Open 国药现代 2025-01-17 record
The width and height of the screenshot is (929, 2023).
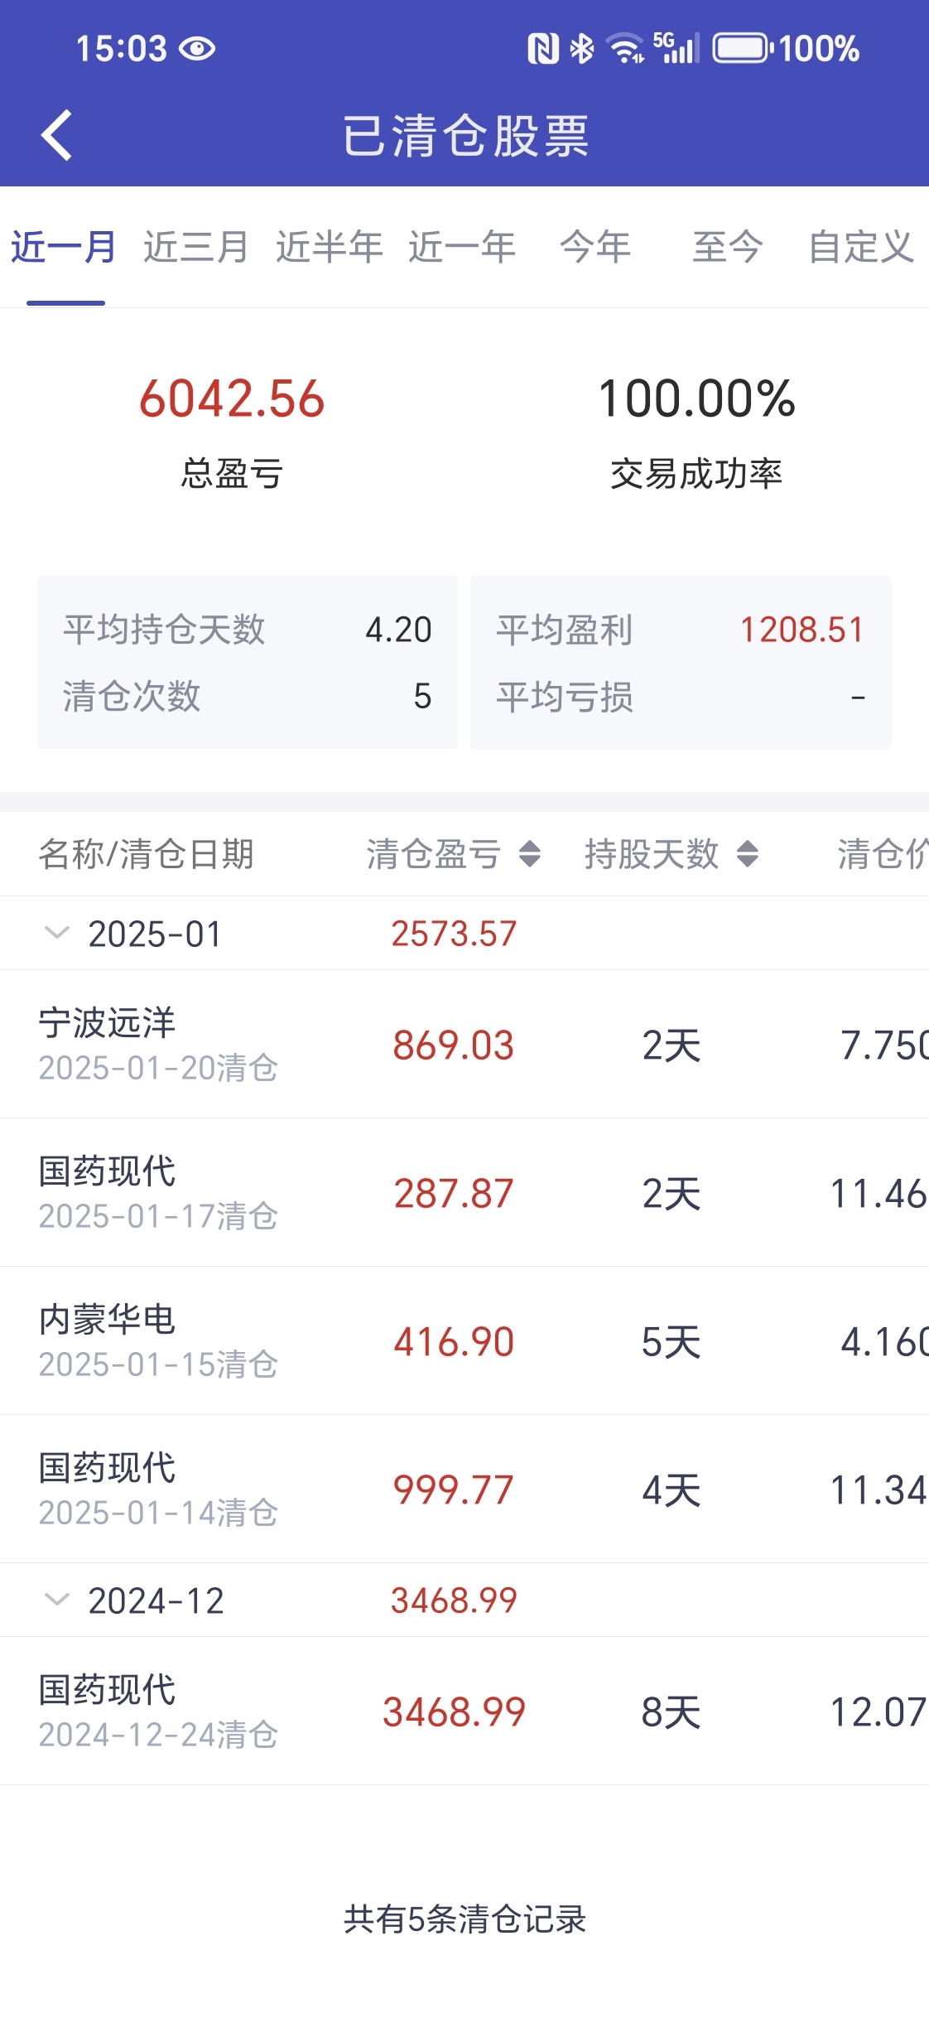point(464,1192)
